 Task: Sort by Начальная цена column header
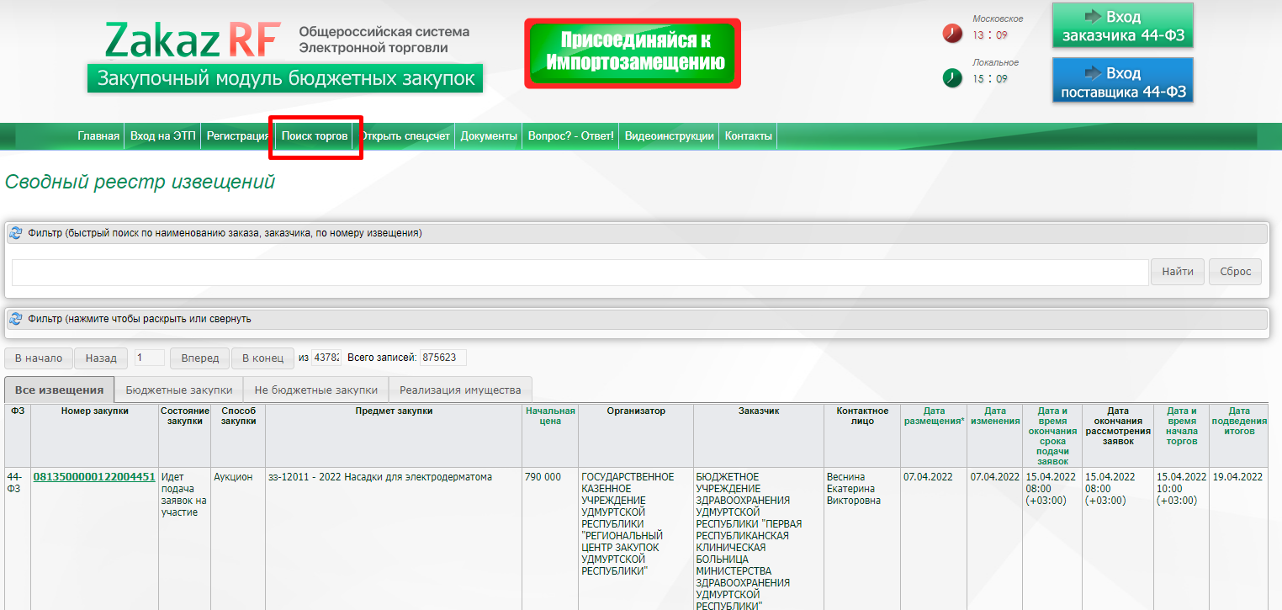(550, 416)
